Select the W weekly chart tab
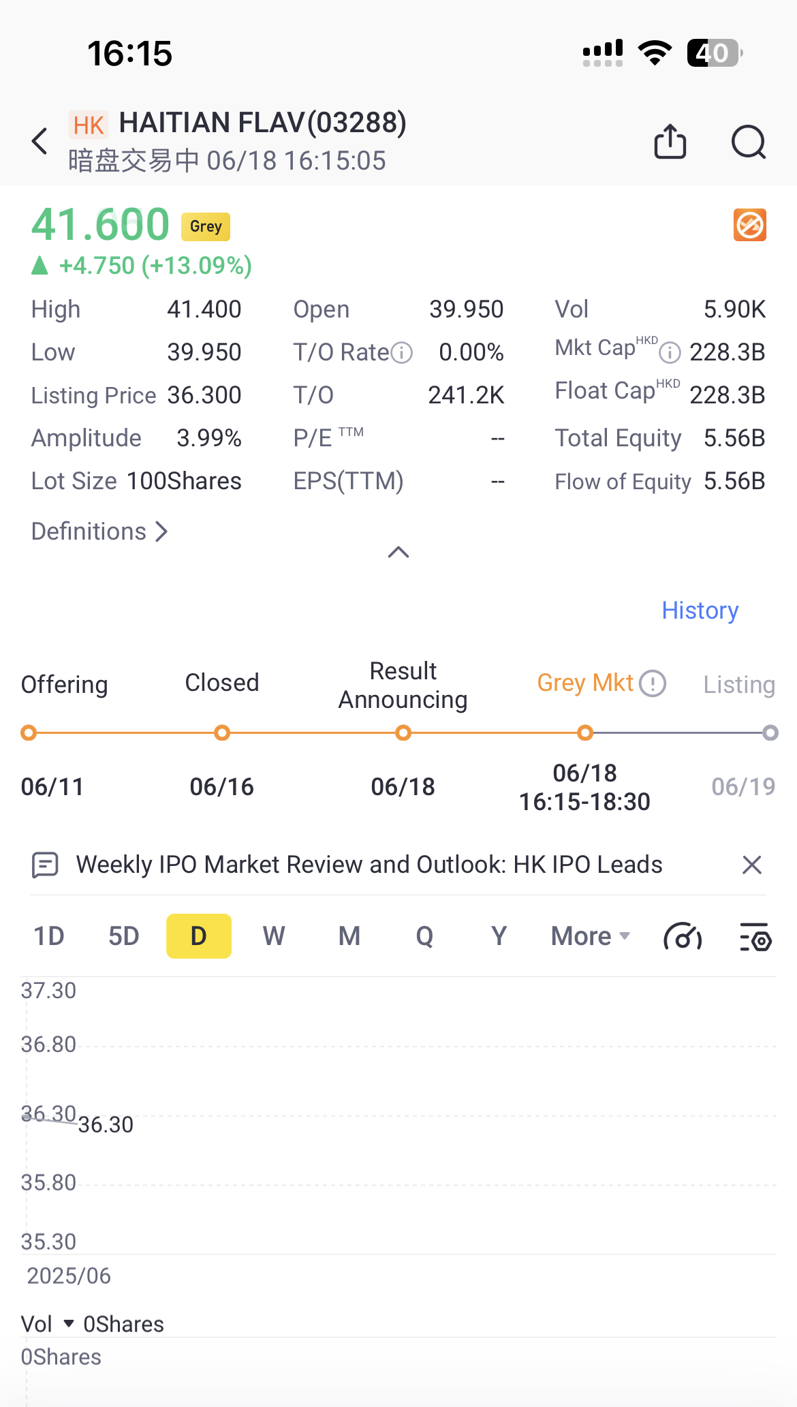Screen dimensions: 797x1407 click(274, 936)
